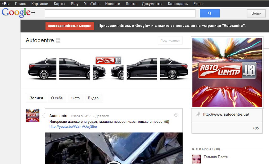Click the Autocentre avatar beside the post

pos(33,115)
